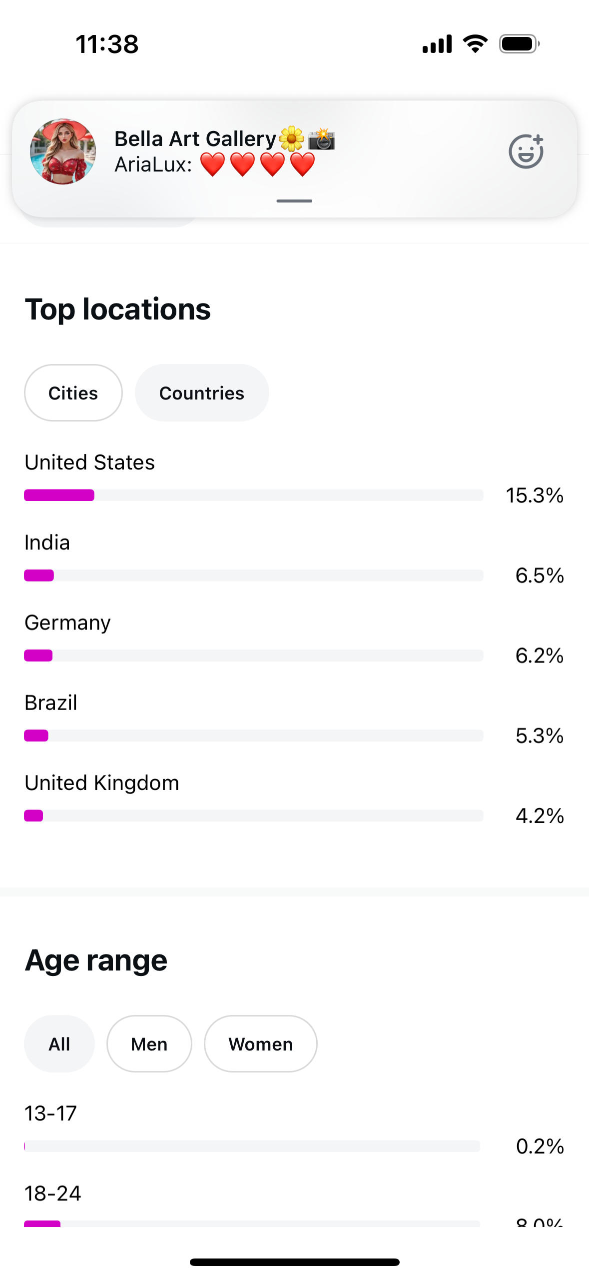
Task: Tap the battery icon in status bar
Action: [520, 44]
